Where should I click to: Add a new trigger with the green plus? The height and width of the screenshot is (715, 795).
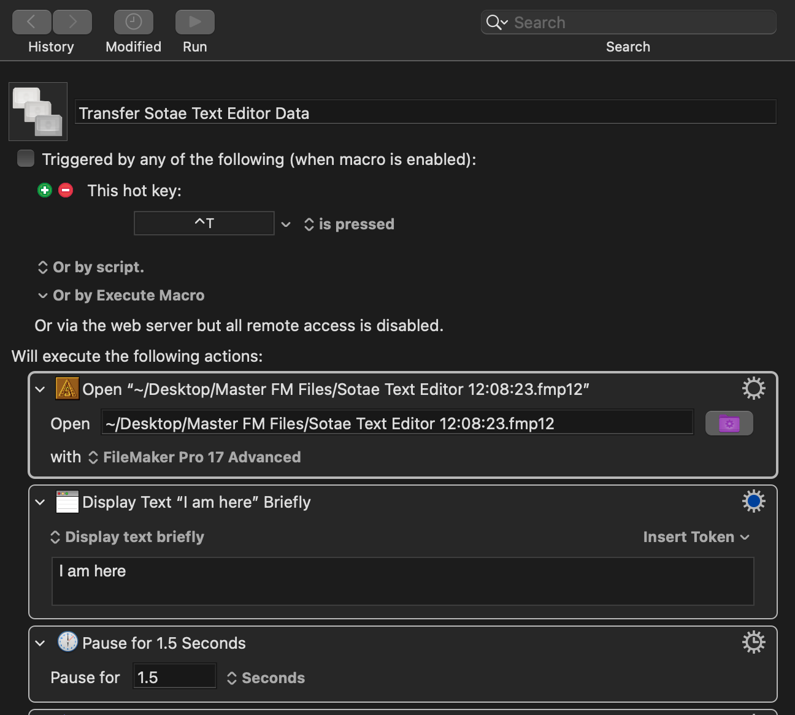pyautogui.click(x=45, y=190)
